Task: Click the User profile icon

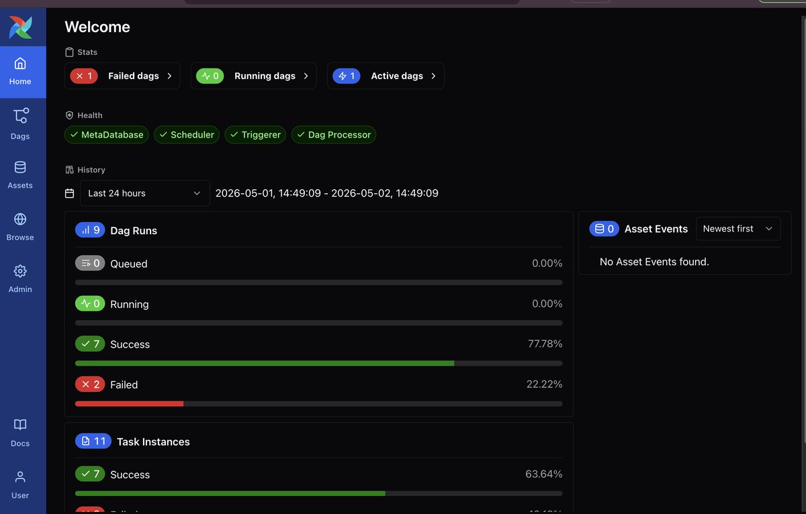Action: [x=20, y=477]
